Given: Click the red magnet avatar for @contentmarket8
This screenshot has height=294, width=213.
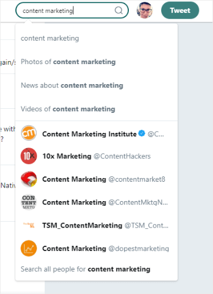Looking at the screenshot, I should (29, 179).
